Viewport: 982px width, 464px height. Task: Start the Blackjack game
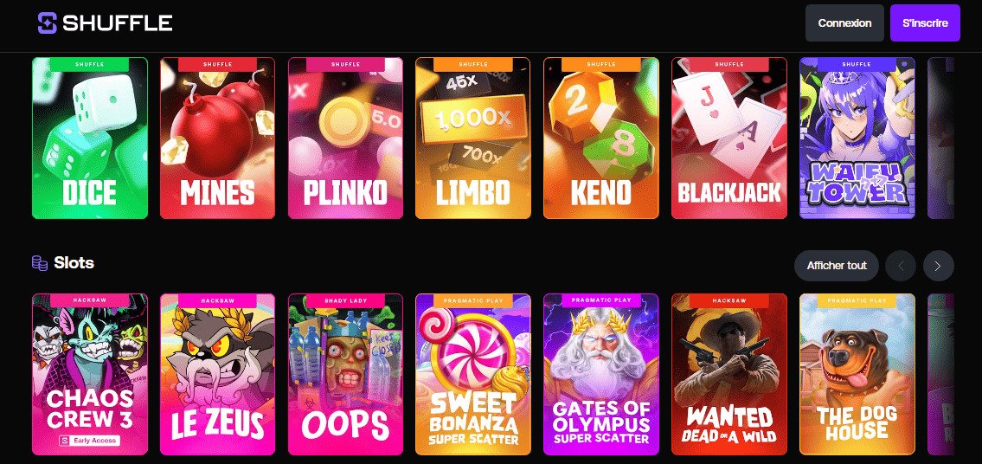[729, 138]
